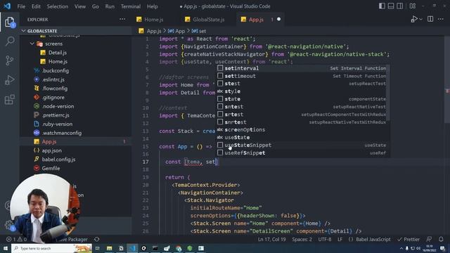Open File Explorer from the taskbar
The width and height of the screenshot is (450, 253).
pyautogui.click(x=110, y=248)
